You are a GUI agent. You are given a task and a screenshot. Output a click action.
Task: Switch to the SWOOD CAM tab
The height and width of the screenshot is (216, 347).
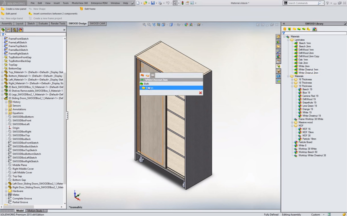point(97,24)
